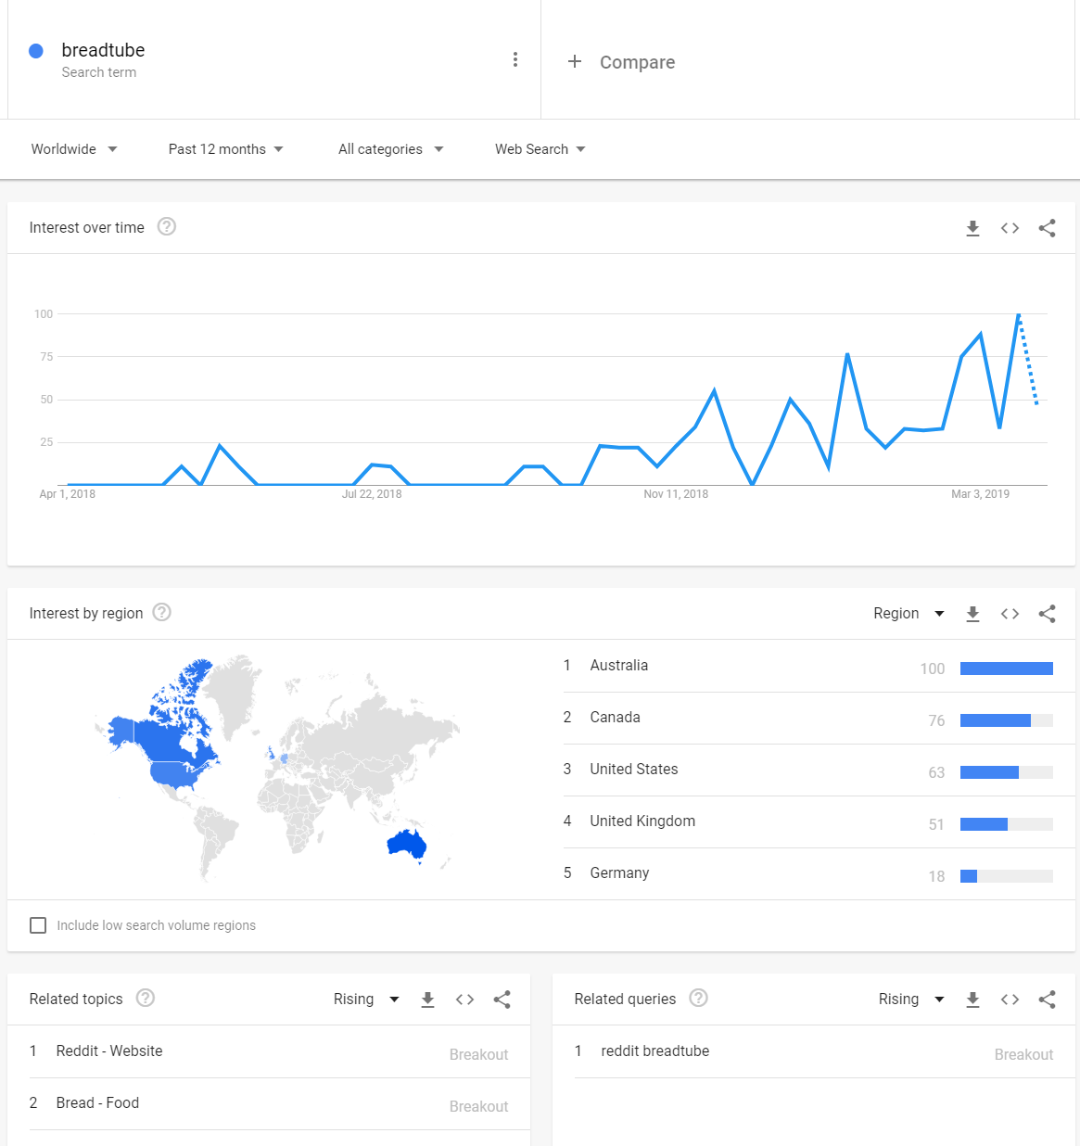The width and height of the screenshot is (1080, 1146).
Task: Share the Related queries card
Action: click(x=1047, y=1000)
